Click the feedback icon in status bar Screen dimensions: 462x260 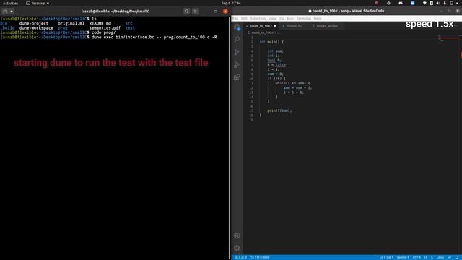450,257
